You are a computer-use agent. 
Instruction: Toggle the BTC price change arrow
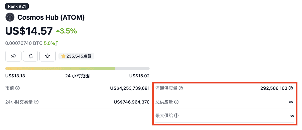pyautogui.click(x=57, y=43)
